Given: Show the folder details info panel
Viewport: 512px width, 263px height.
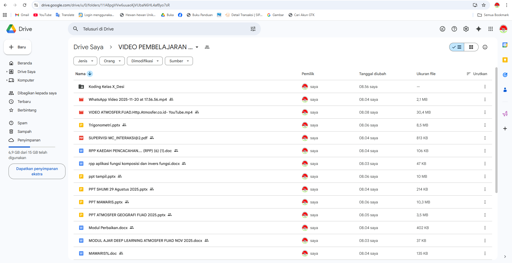Looking at the screenshot, I should click(x=485, y=47).
